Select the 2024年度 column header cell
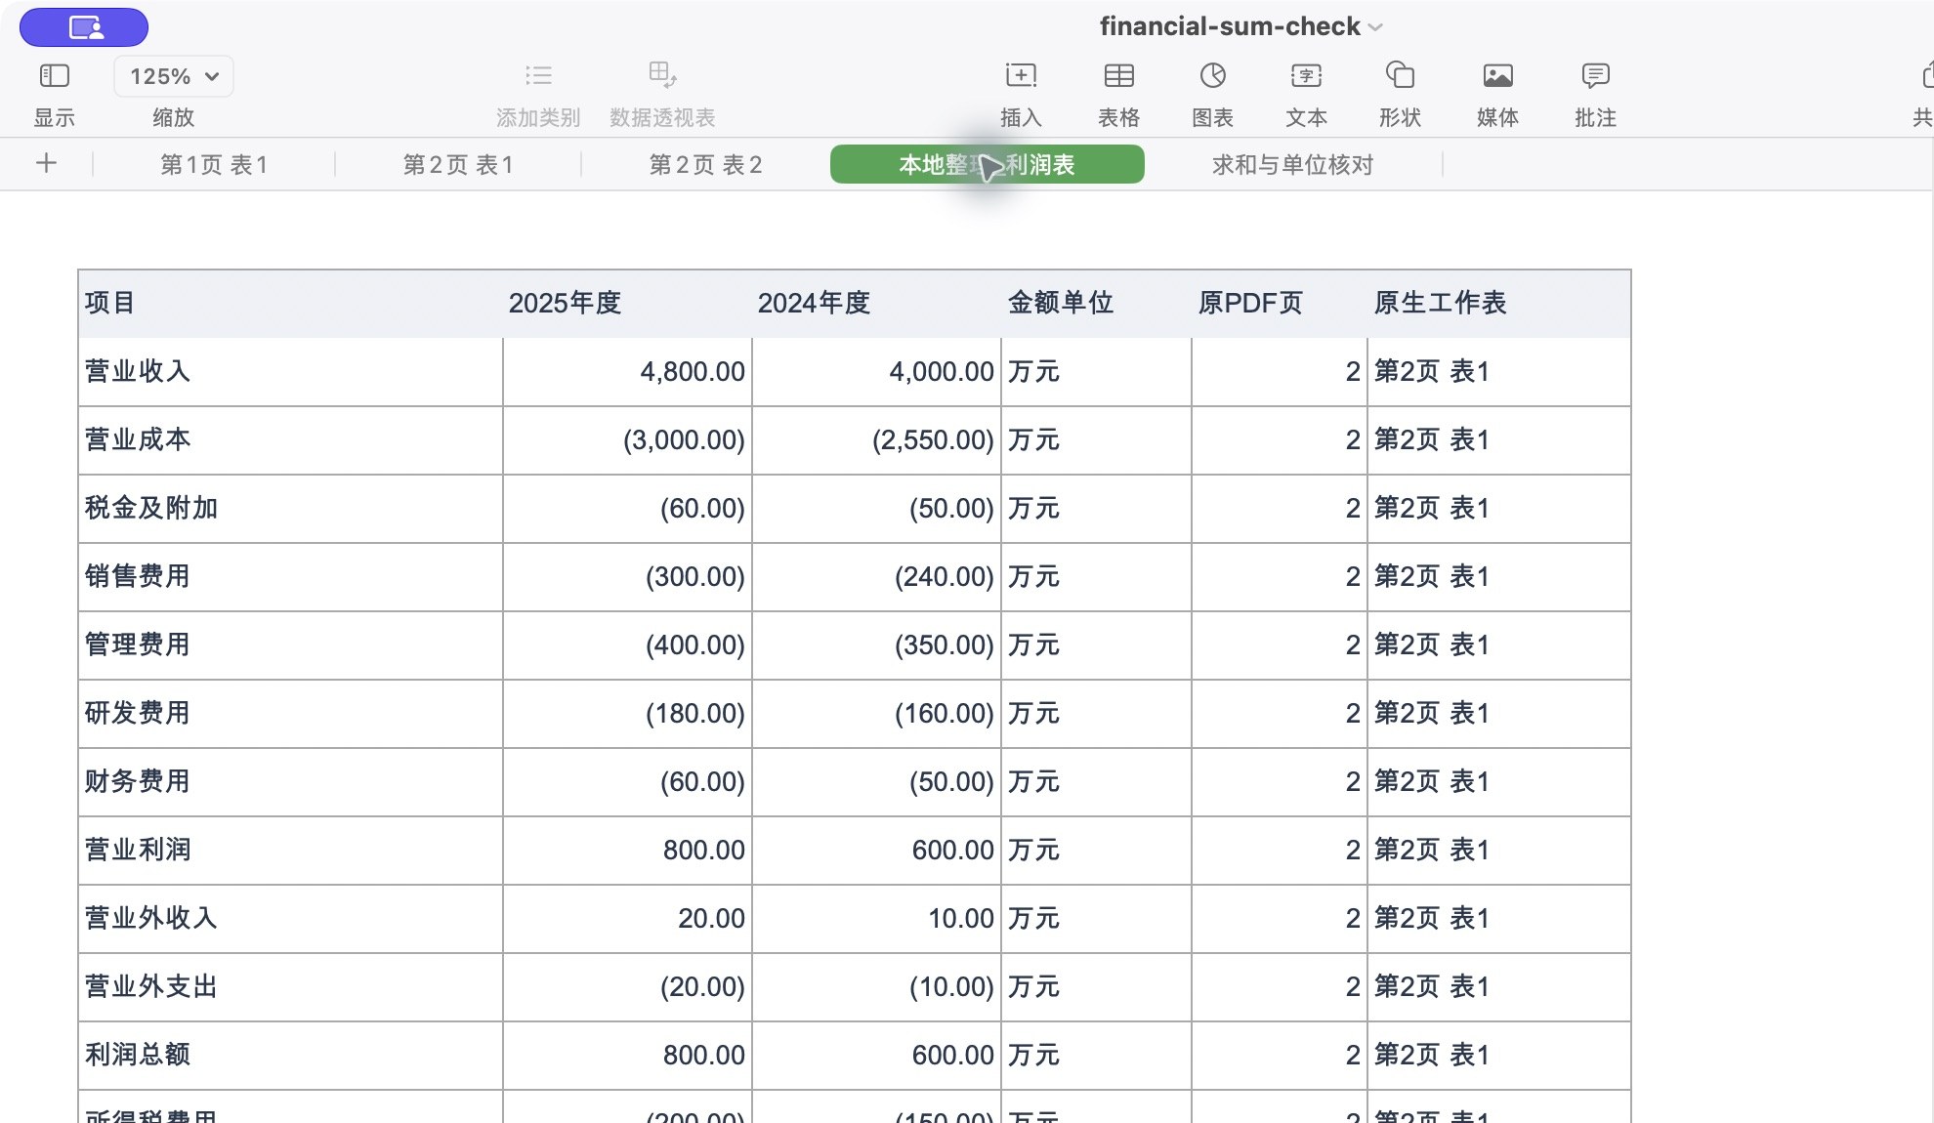The image size is (1934, 1123). pos(876,304)
